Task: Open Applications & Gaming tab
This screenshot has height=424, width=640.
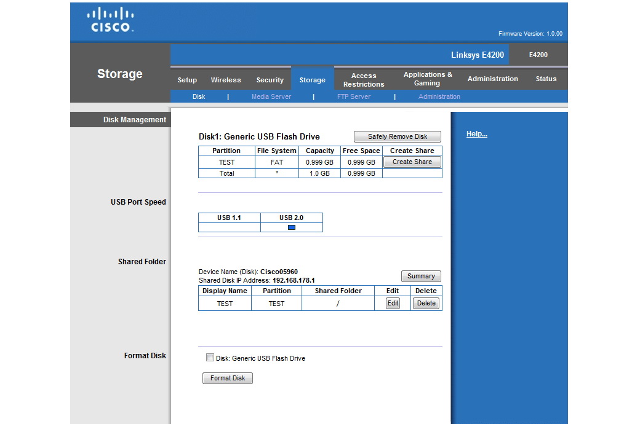Action: tap(428, 79)
